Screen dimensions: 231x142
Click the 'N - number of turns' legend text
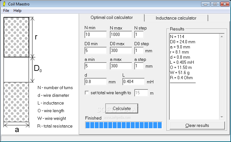click(x=55, y=88)
